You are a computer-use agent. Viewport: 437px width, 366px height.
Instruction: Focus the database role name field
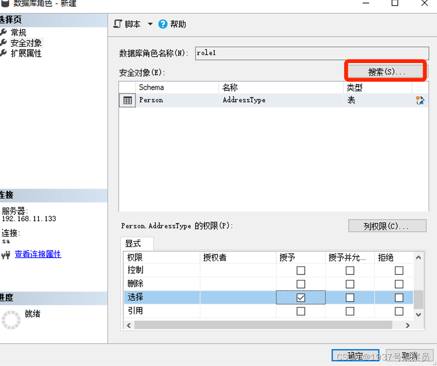click(312, 53)
